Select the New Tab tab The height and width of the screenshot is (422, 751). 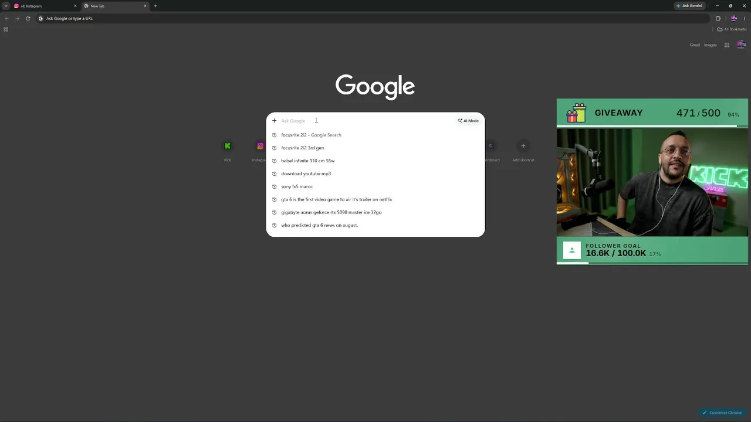pos(116,6)
